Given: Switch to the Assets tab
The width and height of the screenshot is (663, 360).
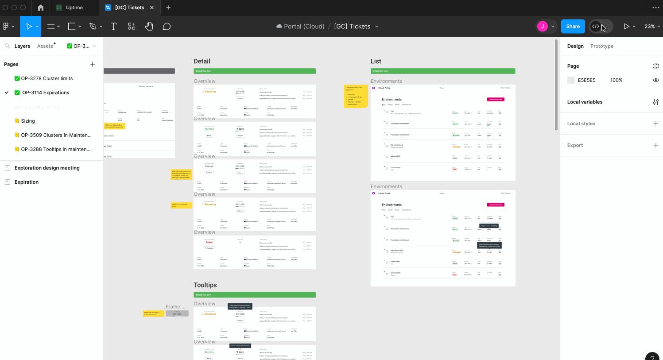Looking at the screenshot, I should point(45,46).
